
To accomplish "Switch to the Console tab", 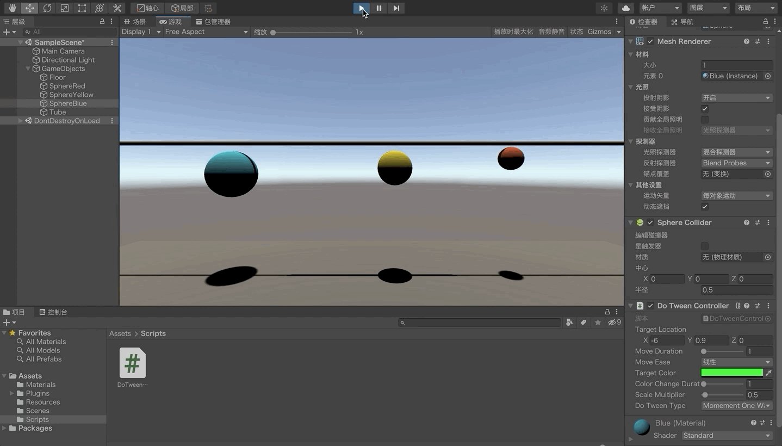I will click(53, 312).
